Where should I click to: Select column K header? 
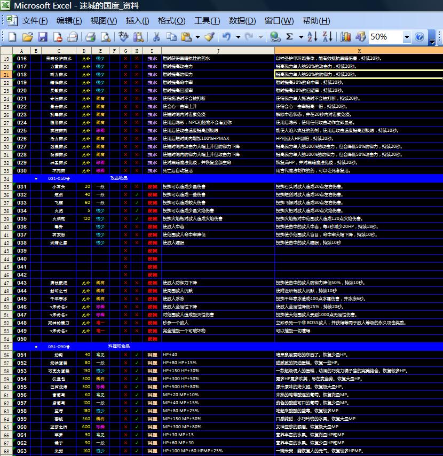point(359,51)
